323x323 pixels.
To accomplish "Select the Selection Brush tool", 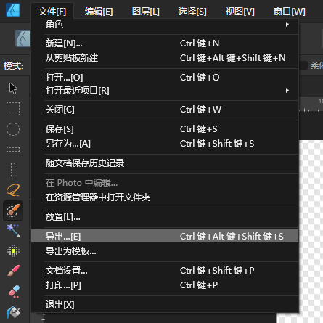I will (x=13, y=210).
